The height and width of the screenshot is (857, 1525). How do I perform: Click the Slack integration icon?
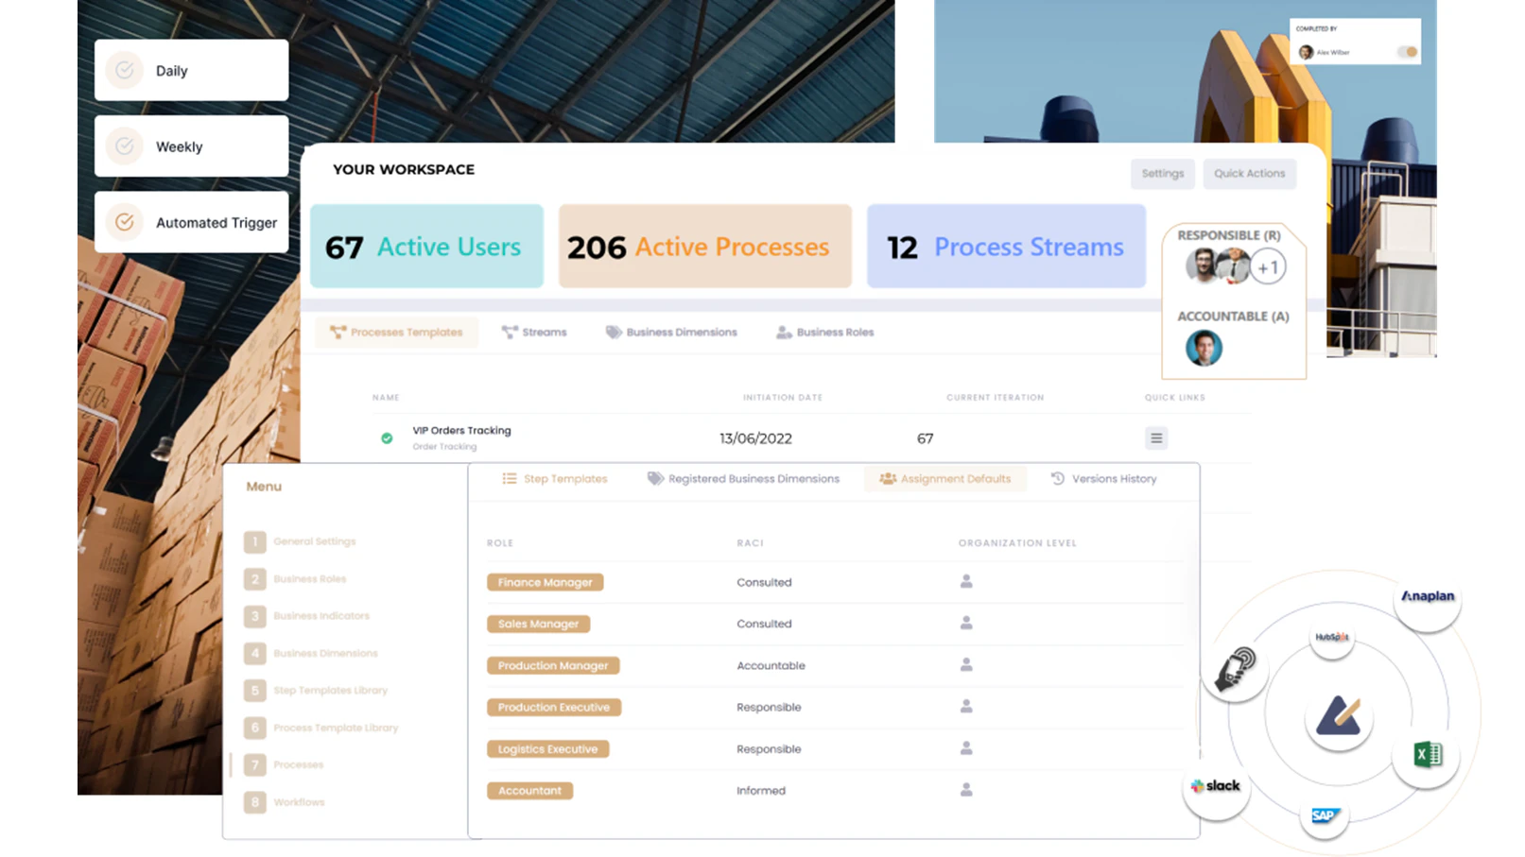1217,785
